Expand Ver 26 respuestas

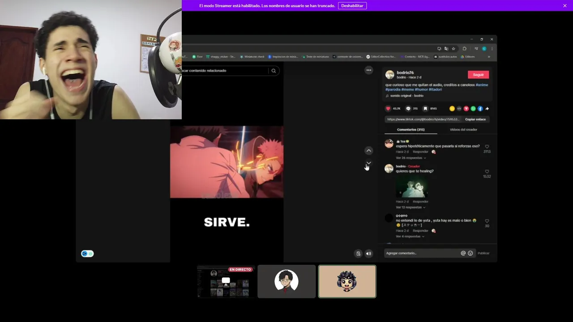tap(411, 158)
